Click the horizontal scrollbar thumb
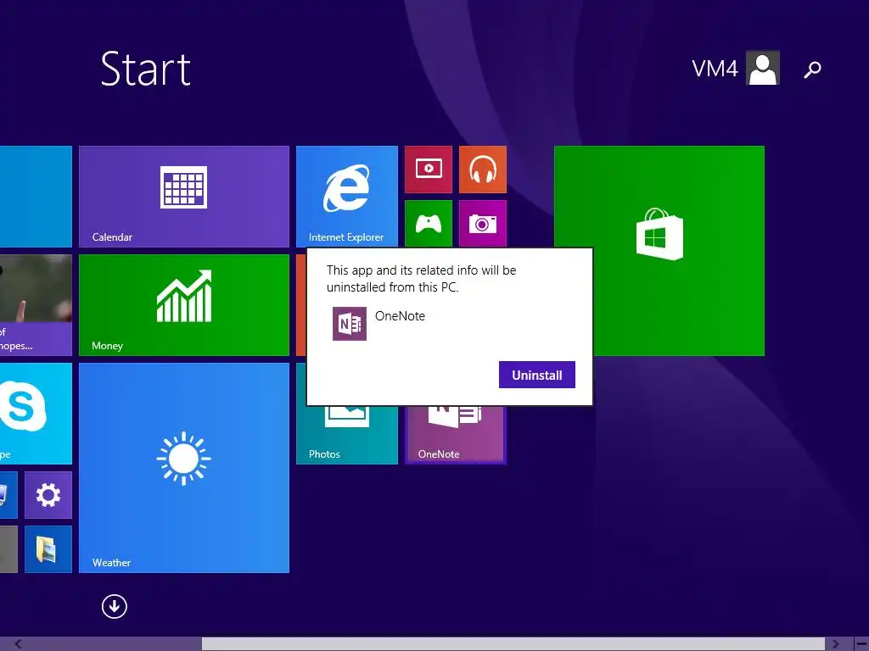Image resolution: width=869 pixels, height=651 pixels. [x=513, y=644]
